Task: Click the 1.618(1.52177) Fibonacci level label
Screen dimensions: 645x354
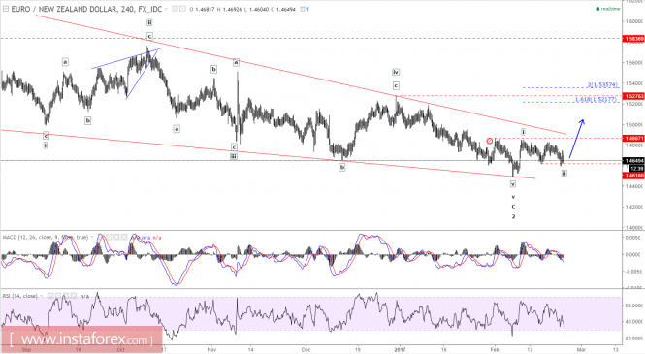Action: pyautogui.click(x=597, y=100)
